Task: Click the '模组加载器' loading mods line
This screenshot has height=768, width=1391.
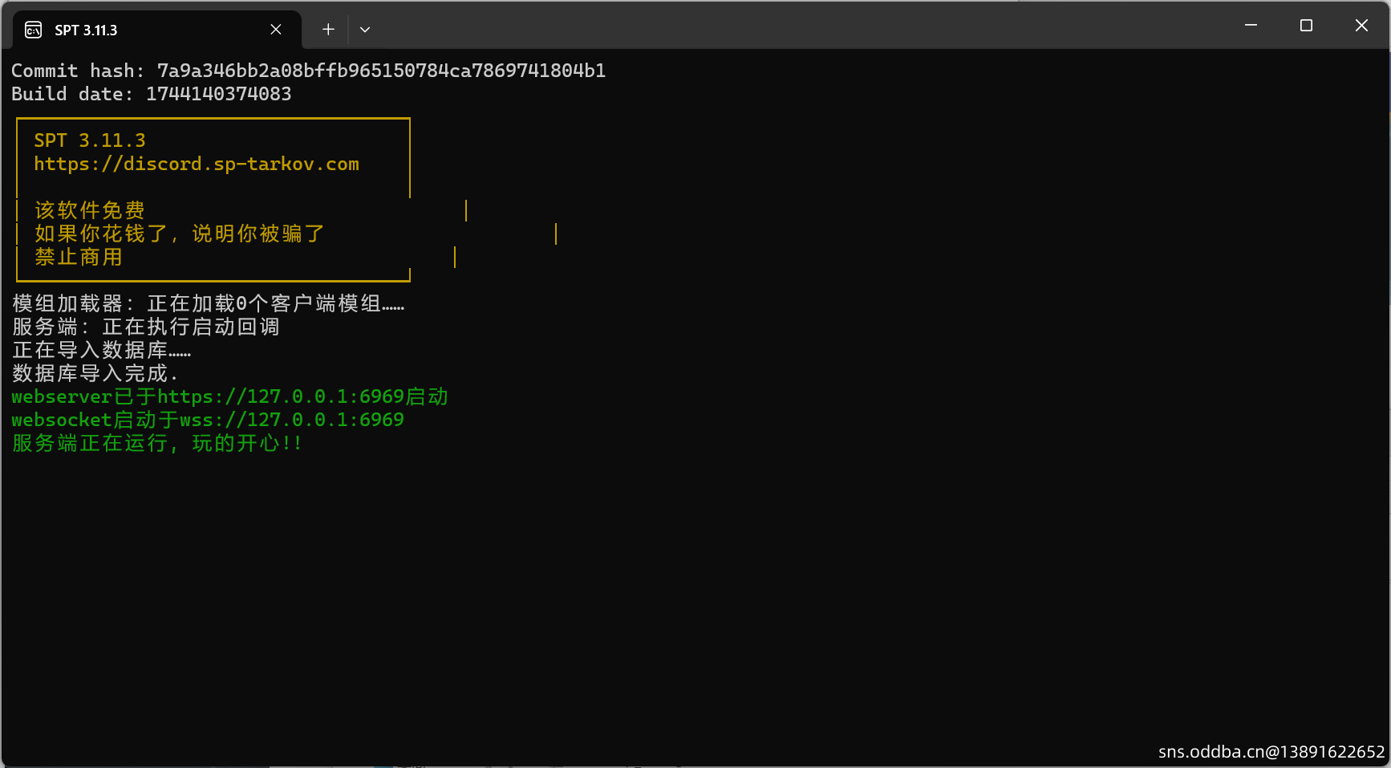Action: click(x=209, y=303)
